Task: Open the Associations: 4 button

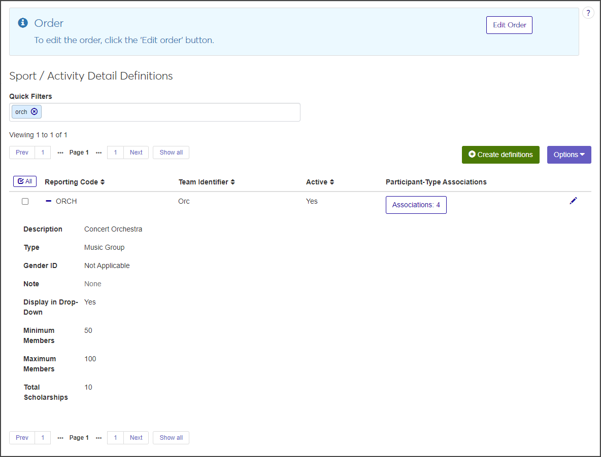Action: pos(416,205)
